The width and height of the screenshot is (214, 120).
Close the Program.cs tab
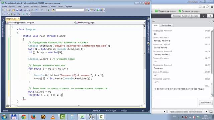(x=19, y=19)
